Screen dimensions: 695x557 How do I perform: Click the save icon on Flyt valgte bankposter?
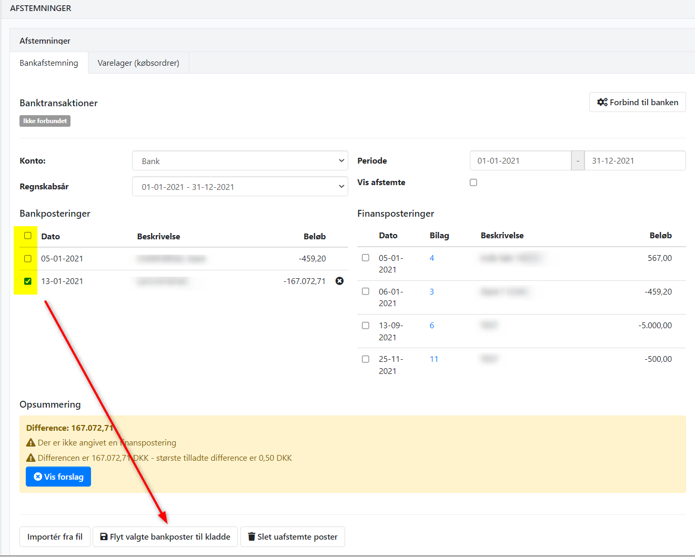[104, 536]
